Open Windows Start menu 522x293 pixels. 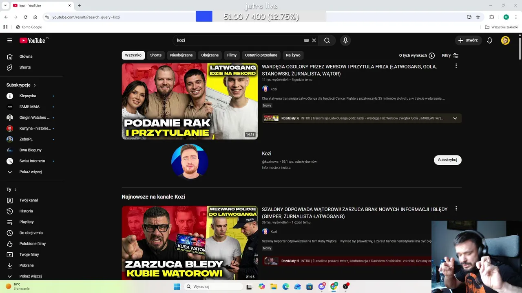(177, 286)
